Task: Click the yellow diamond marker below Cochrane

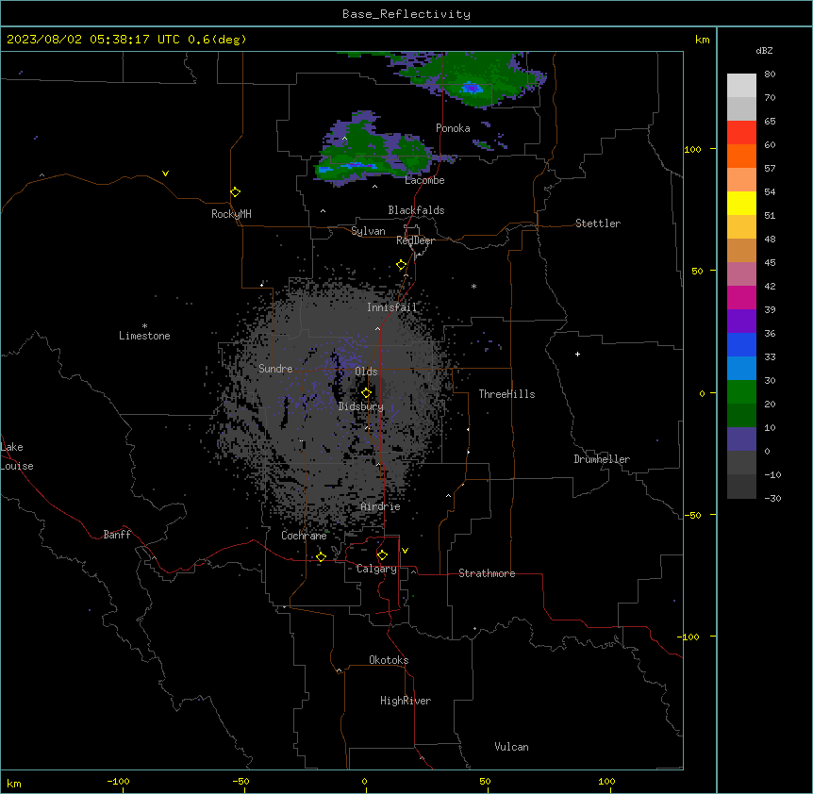Action: point(321,556)
